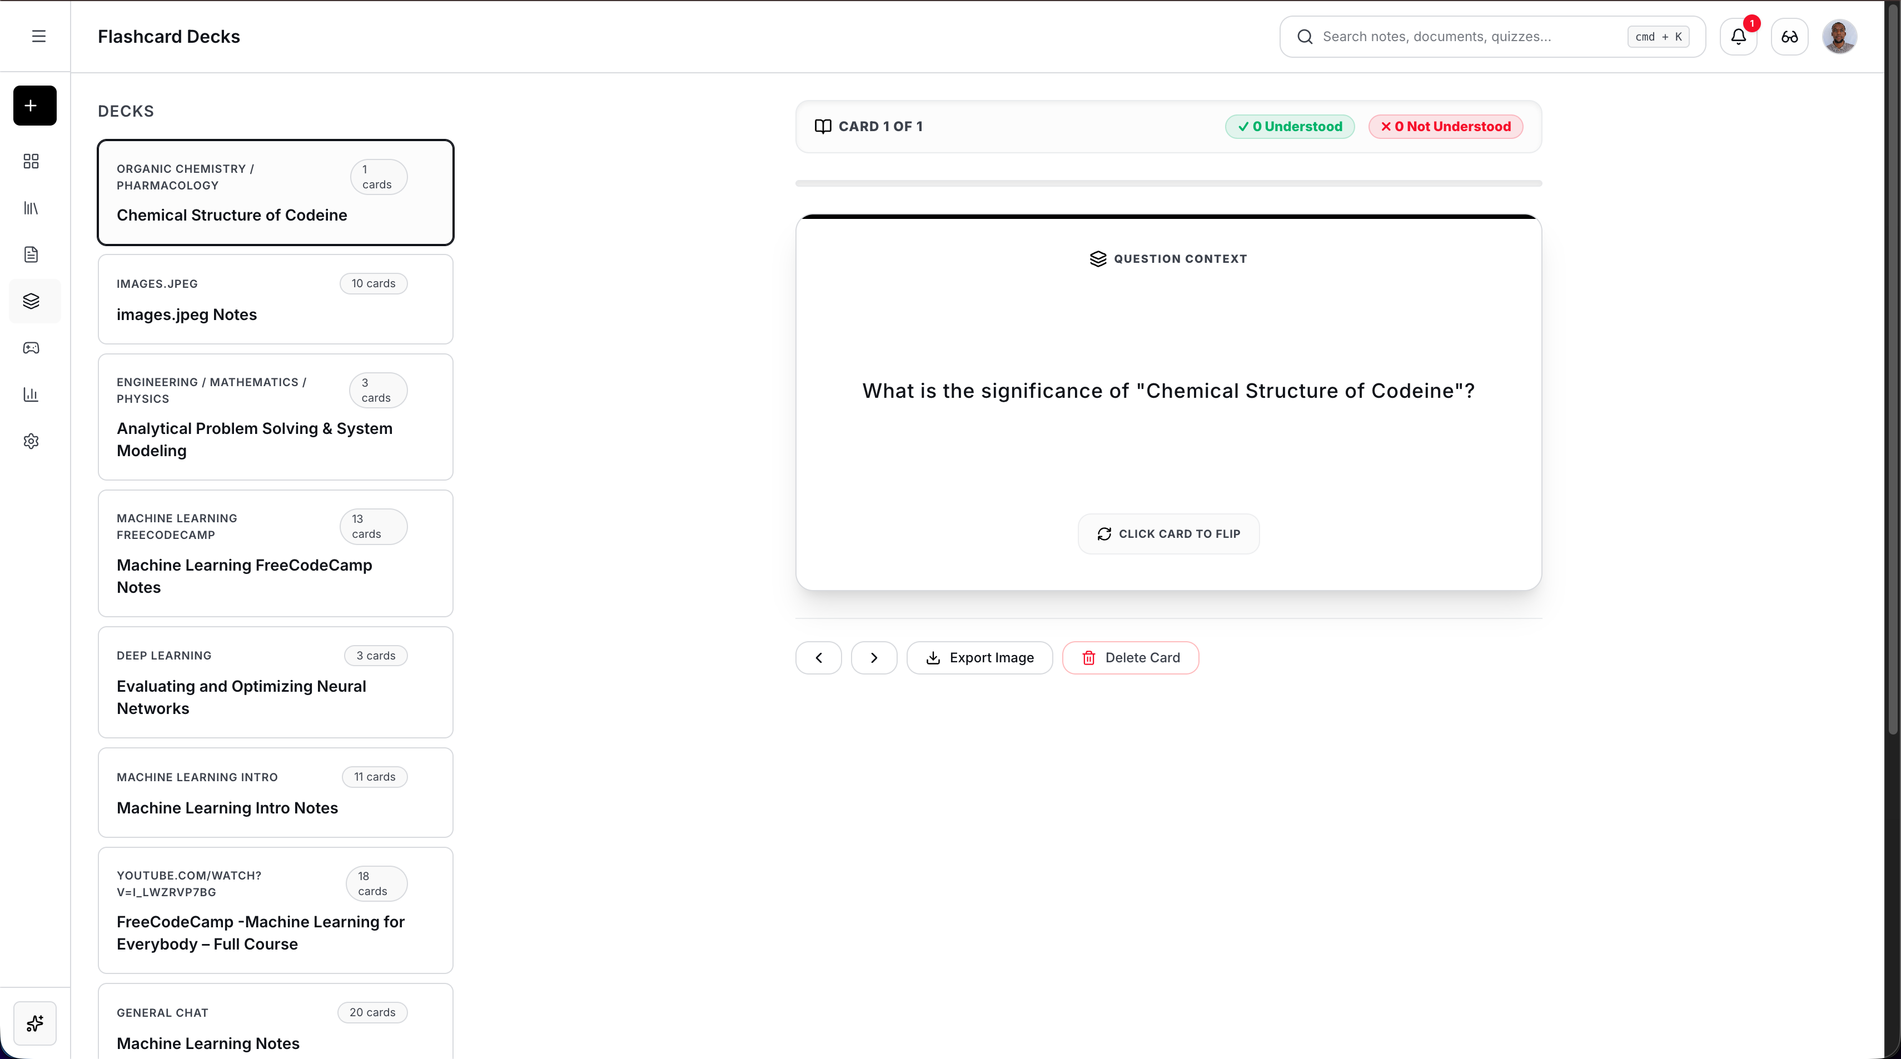Open the game controller icon in sidebar

(x=31, y=347)
